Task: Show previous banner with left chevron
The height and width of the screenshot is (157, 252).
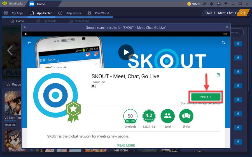Action: point(10,50)
